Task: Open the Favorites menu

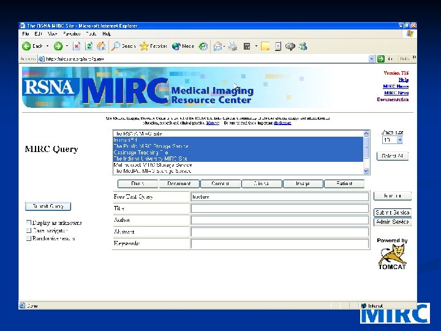Action: 72,34
